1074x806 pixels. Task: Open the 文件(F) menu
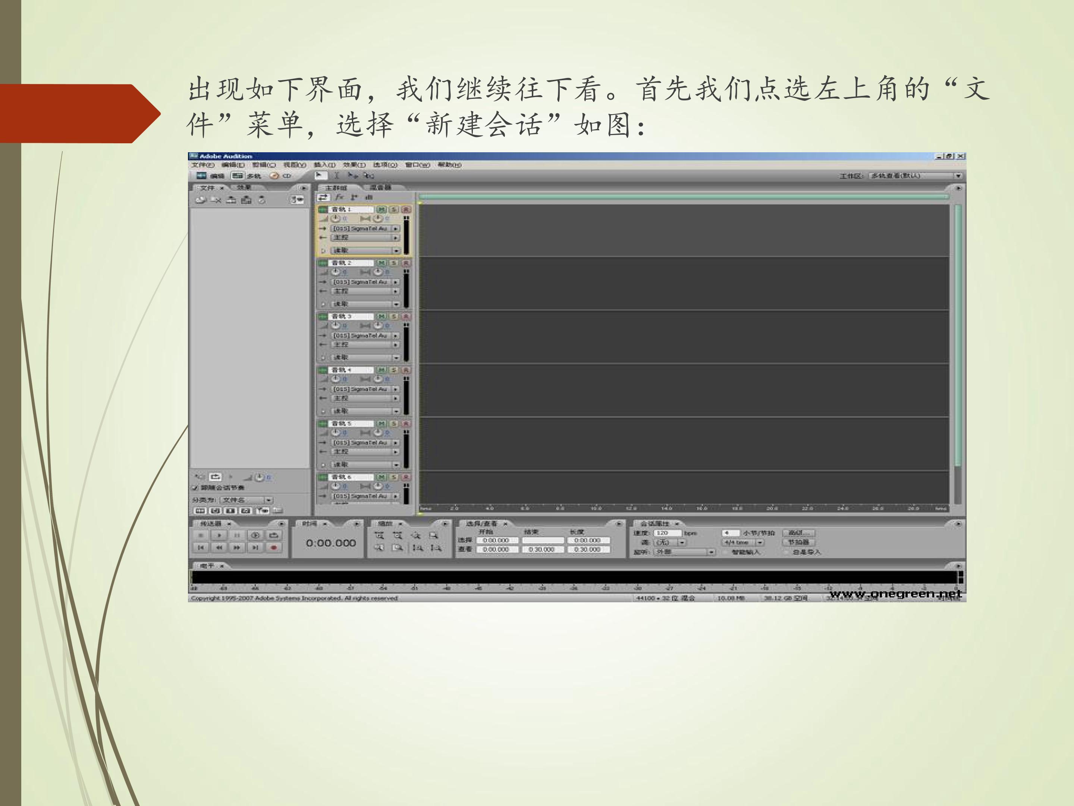click(x=202, y=165)
